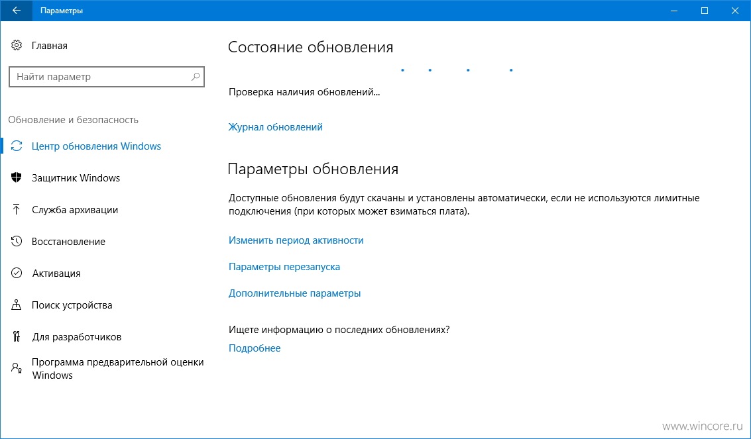Select Для разработчиков section

pyautogui.click(x=77, y=336)
